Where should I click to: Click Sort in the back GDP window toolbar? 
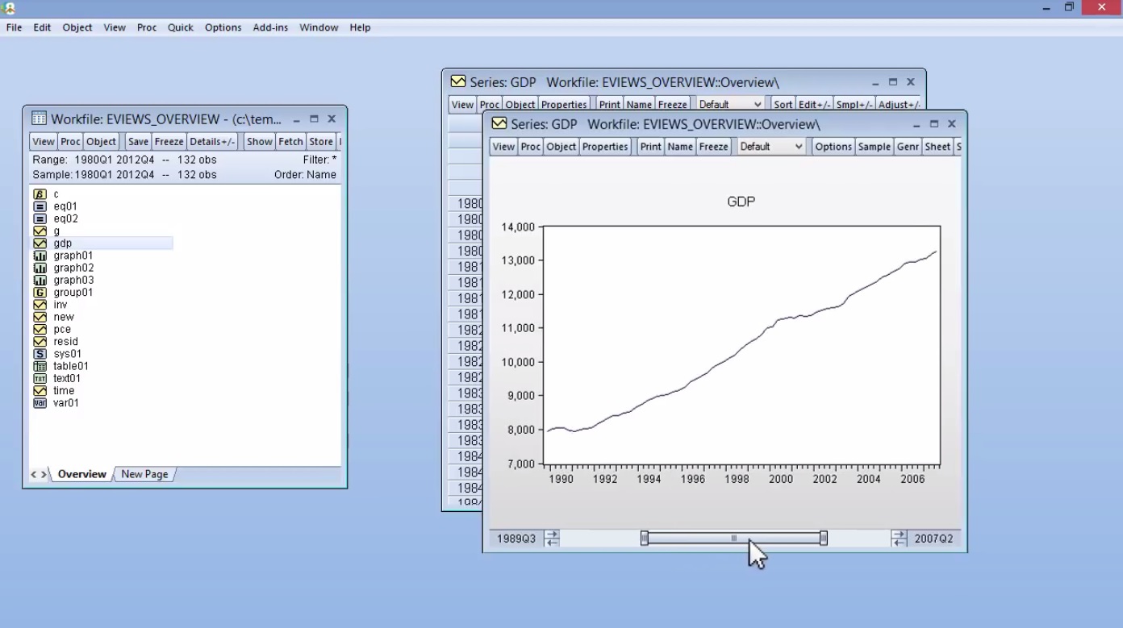tap(783, 105)
